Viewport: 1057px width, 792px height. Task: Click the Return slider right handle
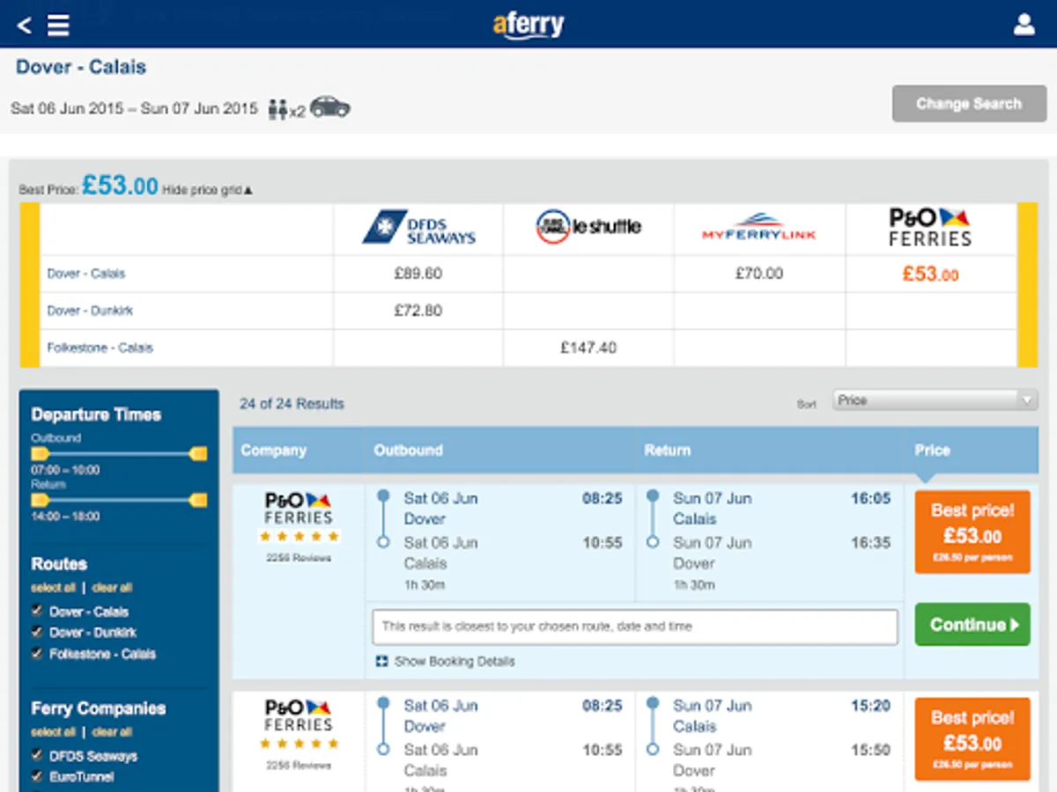pyautogui.click(x=198, y=501)
